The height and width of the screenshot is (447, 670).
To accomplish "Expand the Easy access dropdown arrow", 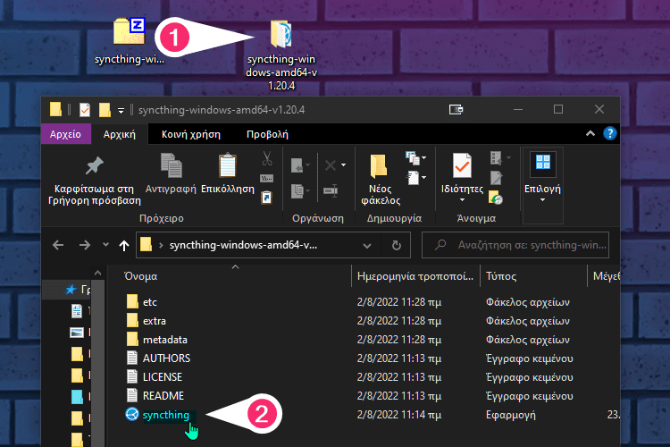I will point(423,177).
